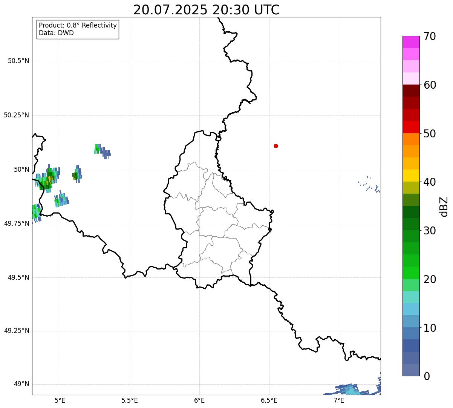Screen dimensions: 453x408
Task: Click the dark green colorbar segment near 30
Action: [x=411, y=224]
